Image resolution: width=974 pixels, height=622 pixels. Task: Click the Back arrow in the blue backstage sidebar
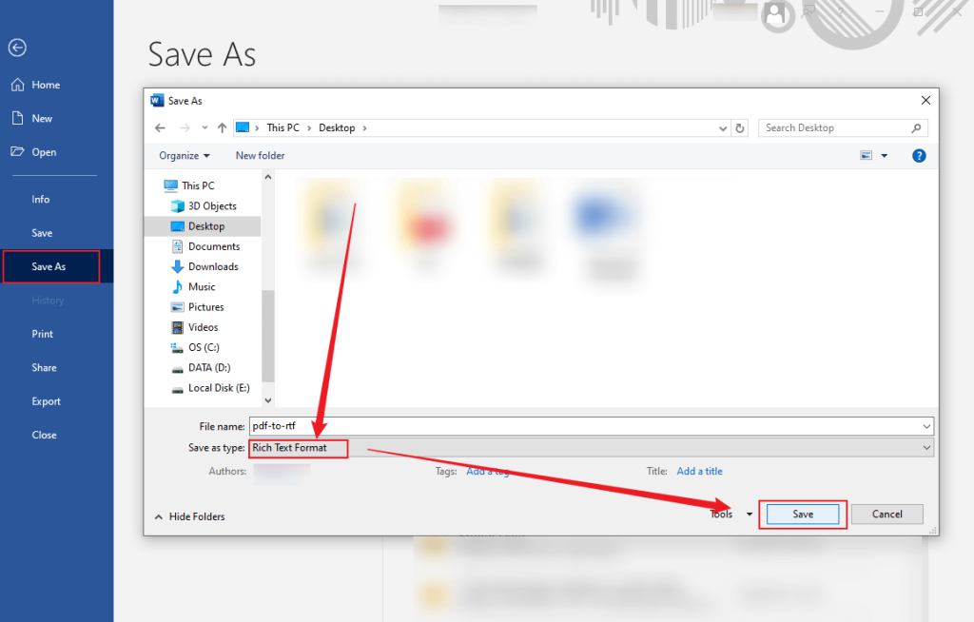tap(17, 48)
